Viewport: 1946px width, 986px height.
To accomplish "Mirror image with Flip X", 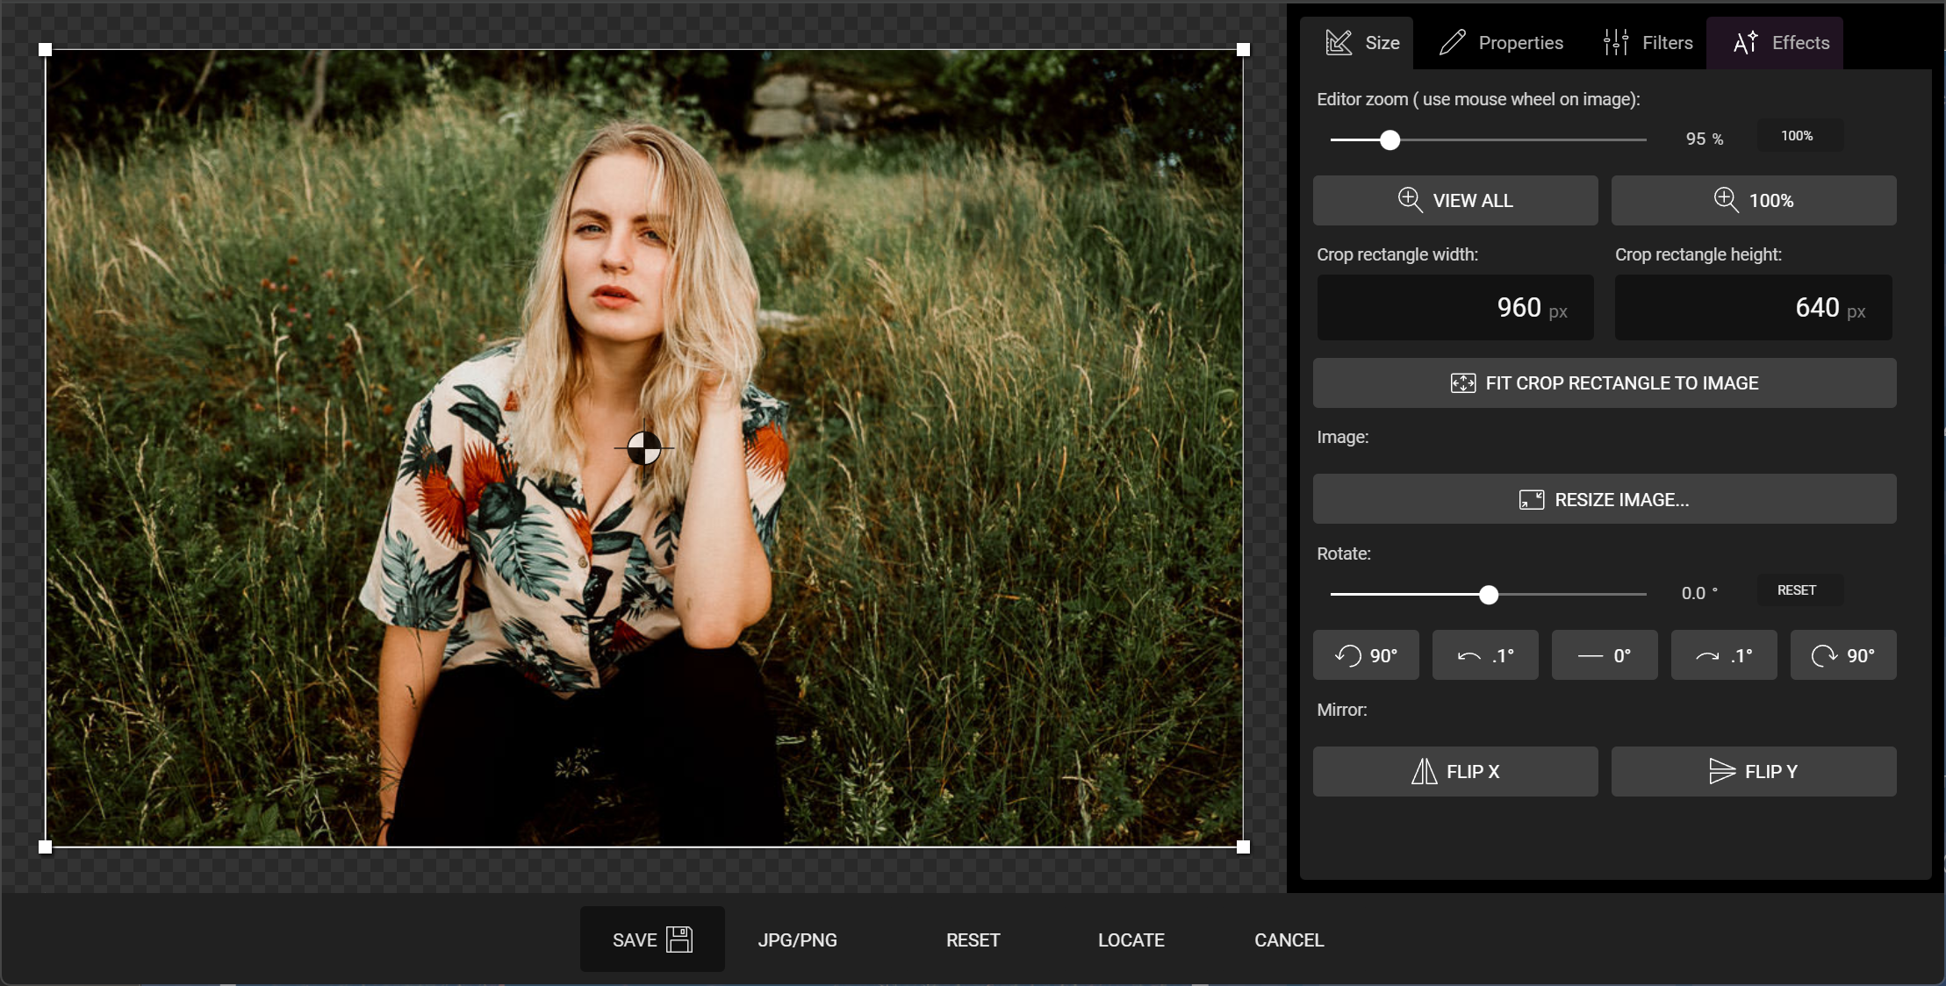I will (x=1455, y=772).
